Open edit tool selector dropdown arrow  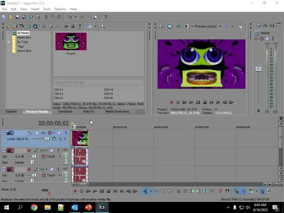coord(151,191)
